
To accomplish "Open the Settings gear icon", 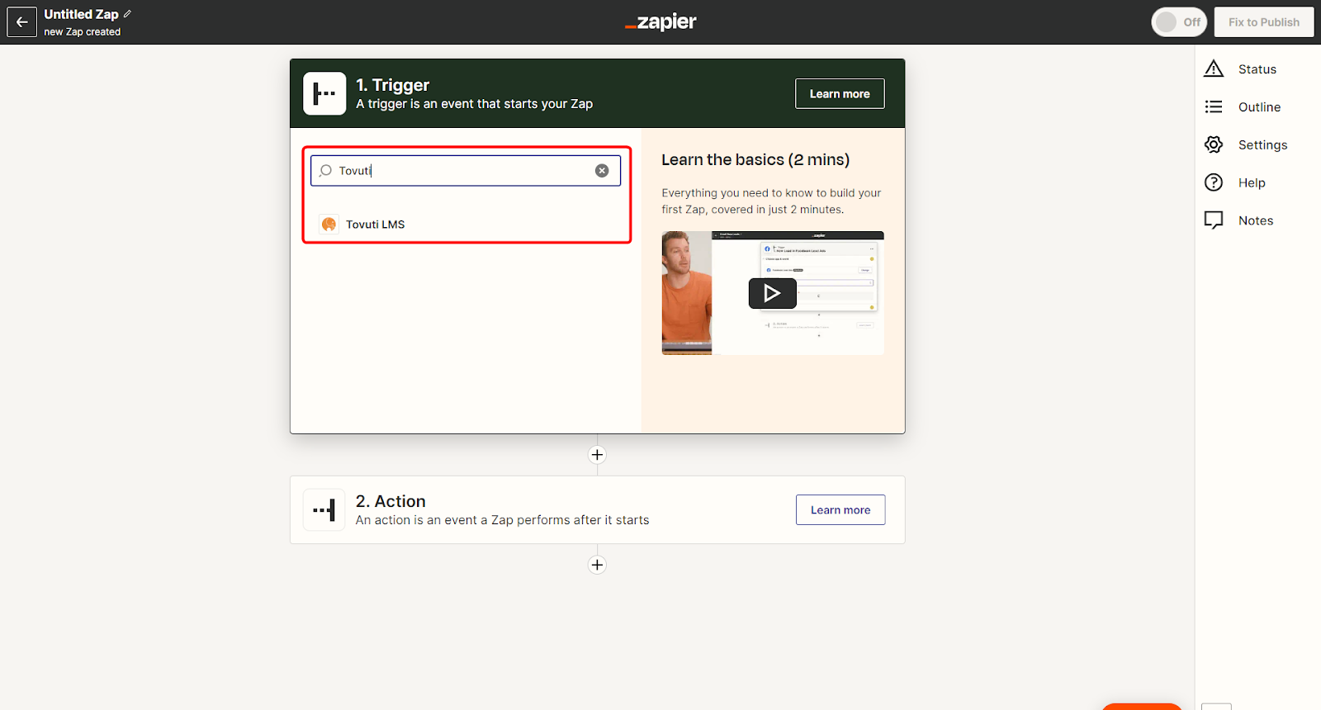I will [1214, 144].
